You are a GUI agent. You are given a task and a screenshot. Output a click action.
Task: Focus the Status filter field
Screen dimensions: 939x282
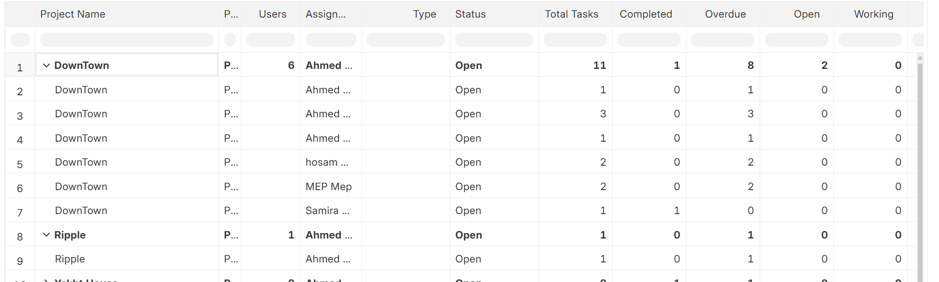pyautogui.click(x=494, y=40)
